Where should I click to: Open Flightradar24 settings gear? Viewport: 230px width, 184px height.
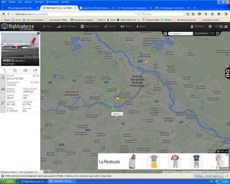tap(210, 27)
